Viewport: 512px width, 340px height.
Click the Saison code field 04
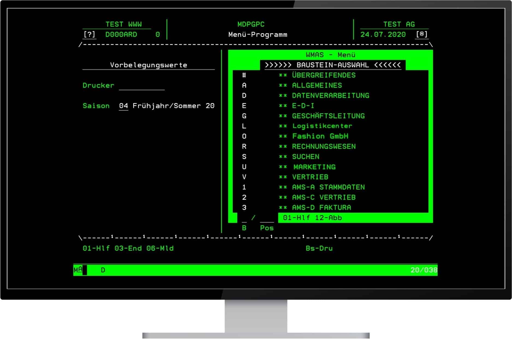[x=123, y=106]
